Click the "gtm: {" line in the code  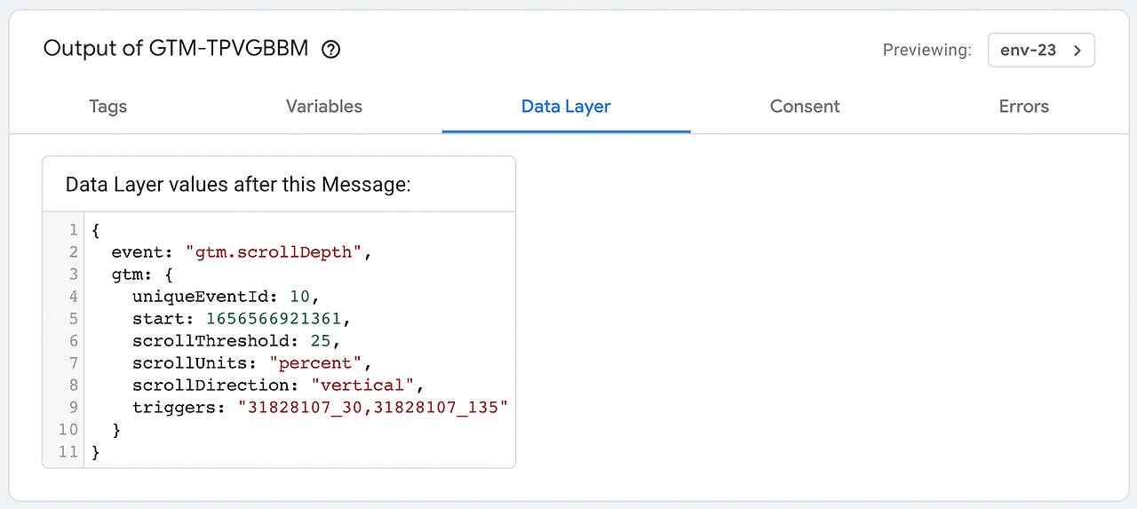click(x=142, y=274)
